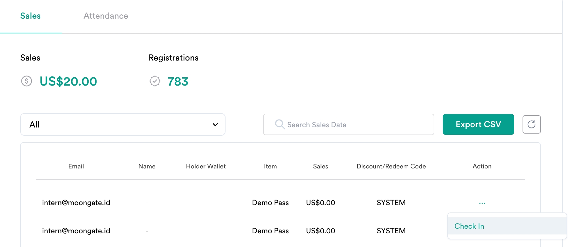Image resolution: width=580 pixels, height=247 pixels.
Task: Expand the All filter via its chevron arrow
Action: click(215, 125)
